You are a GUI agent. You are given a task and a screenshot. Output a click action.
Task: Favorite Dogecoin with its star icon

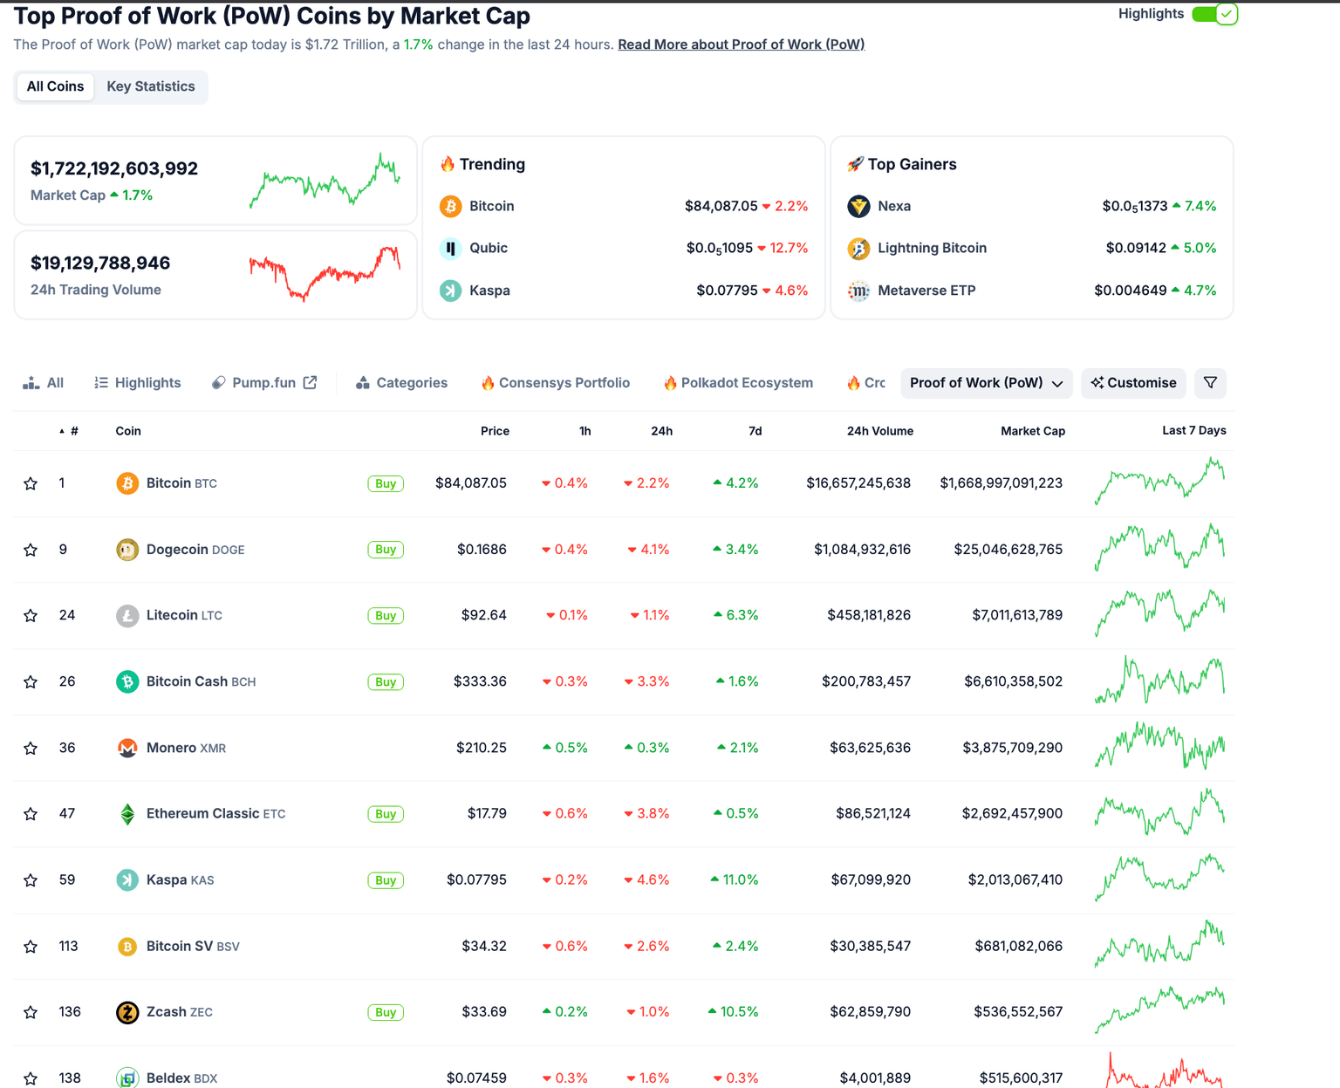point(31,549)
